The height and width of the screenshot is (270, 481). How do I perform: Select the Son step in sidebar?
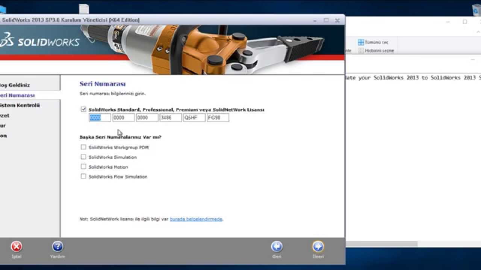tap(3, 136)
